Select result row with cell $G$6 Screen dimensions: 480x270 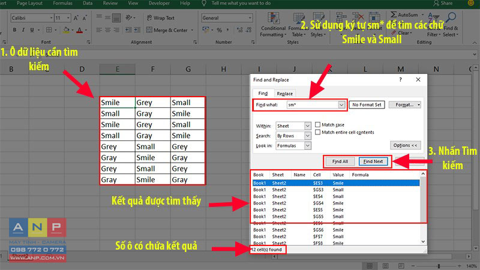pos(336,230)
